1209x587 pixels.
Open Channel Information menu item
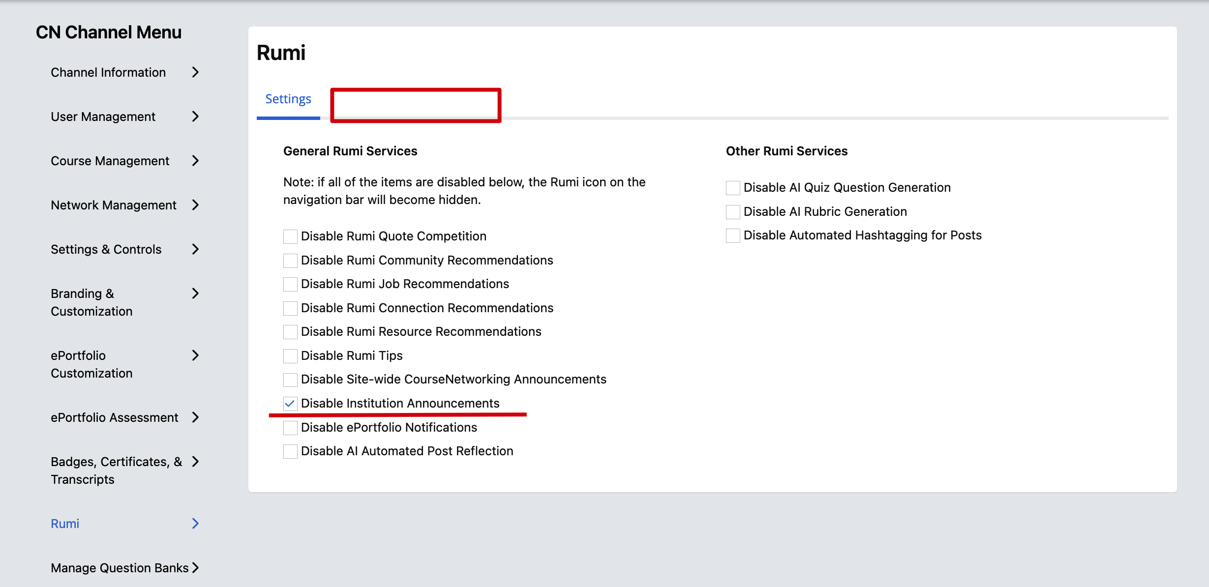tap(108, 72)
